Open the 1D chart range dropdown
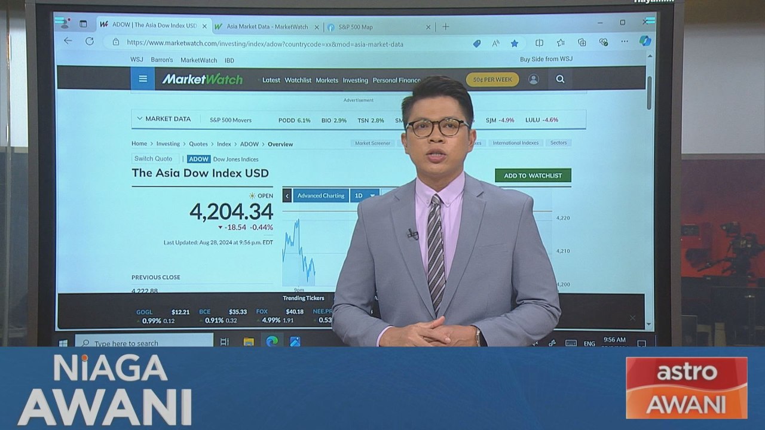 point(365,195)
